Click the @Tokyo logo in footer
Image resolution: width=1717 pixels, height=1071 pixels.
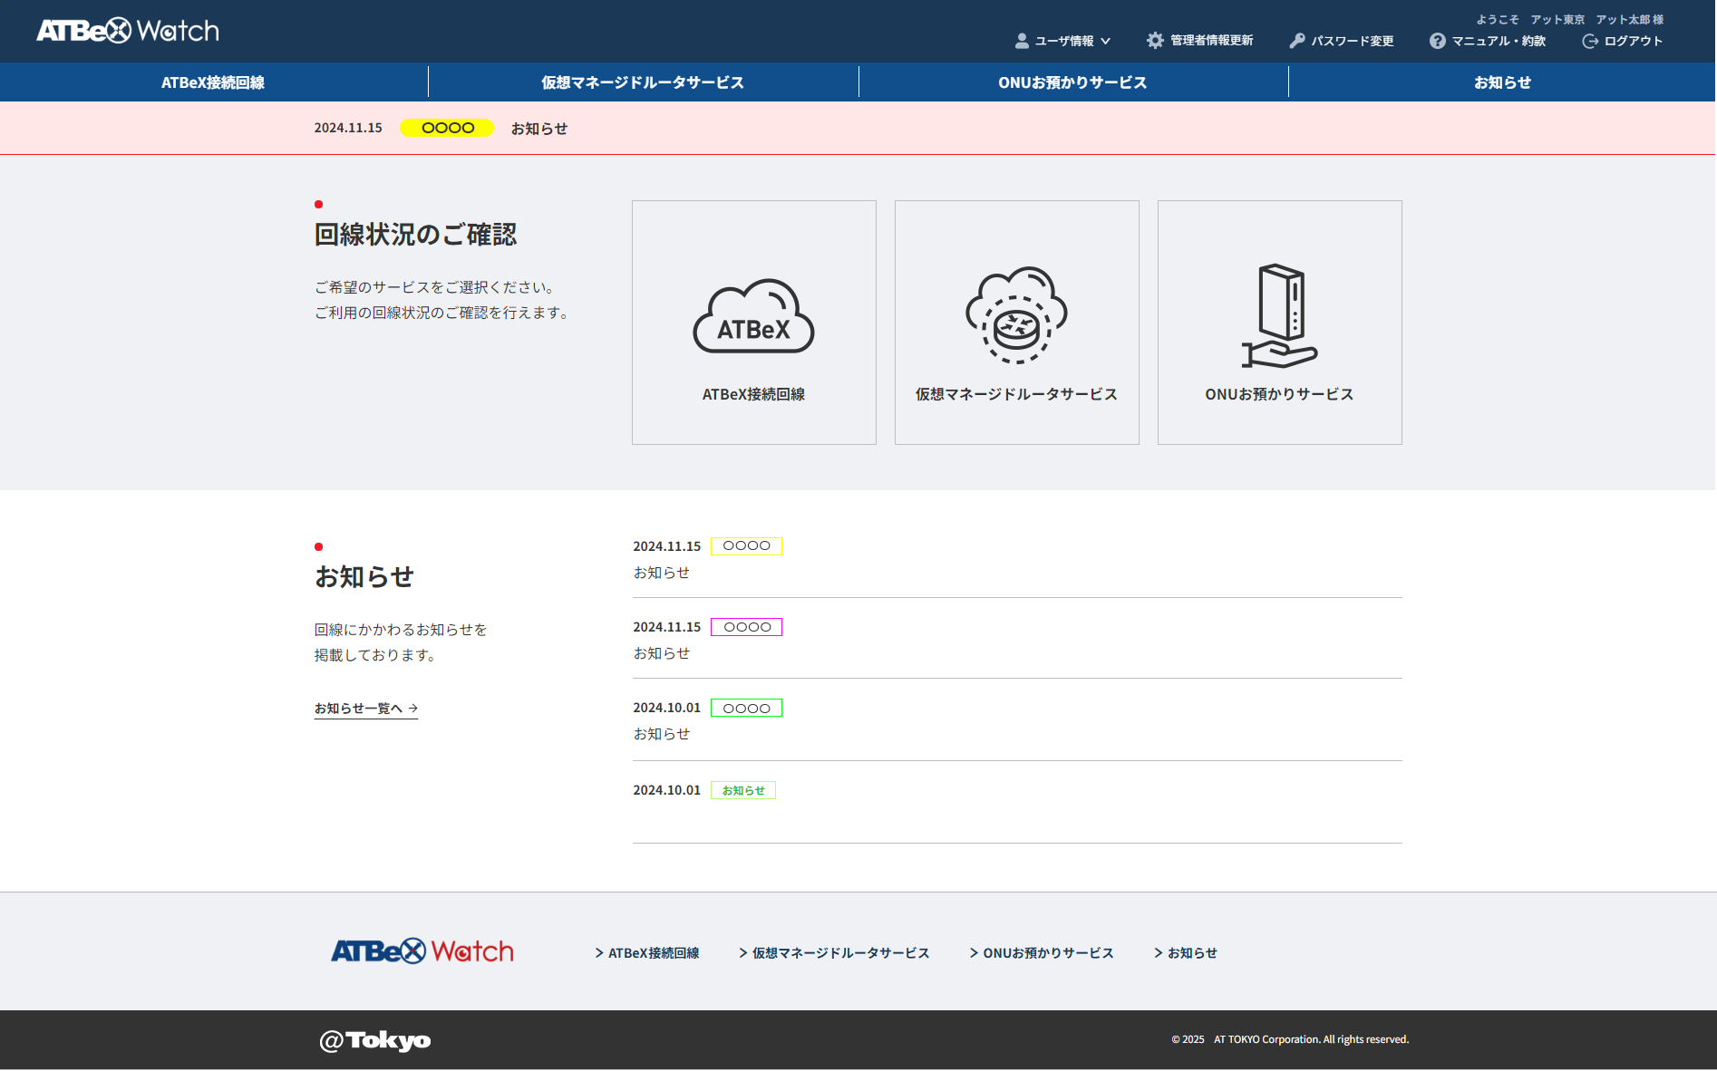(x=375, y=1040)
